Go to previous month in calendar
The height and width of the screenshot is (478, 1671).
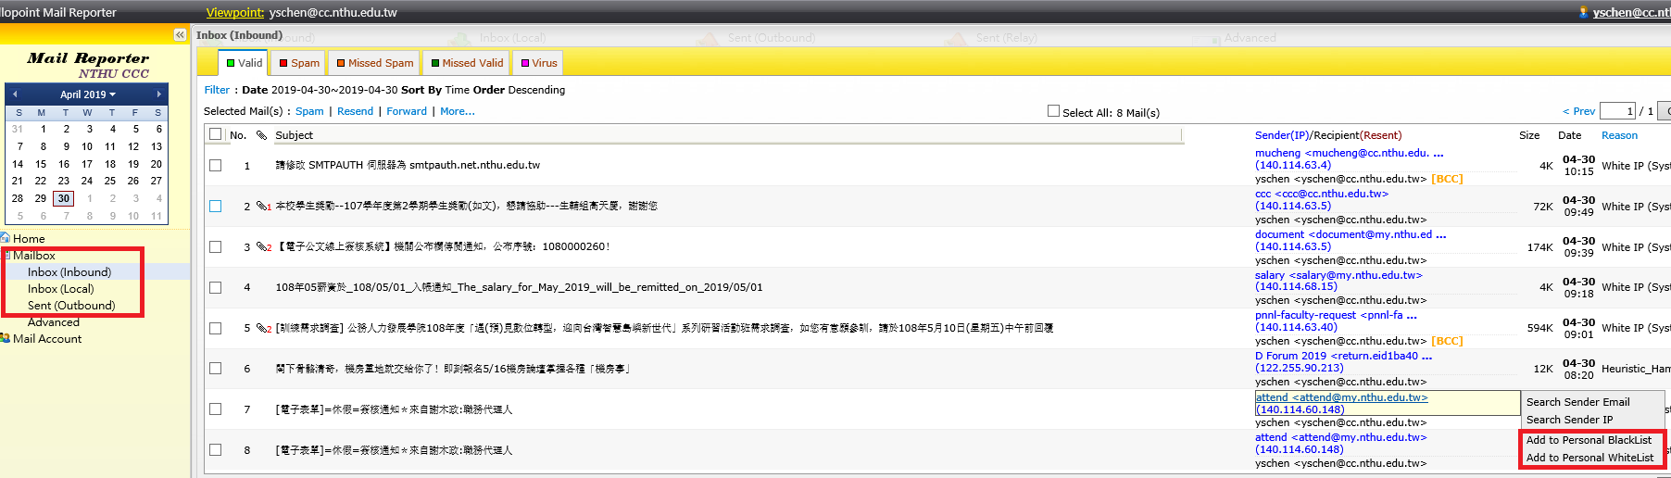(15, 94)
